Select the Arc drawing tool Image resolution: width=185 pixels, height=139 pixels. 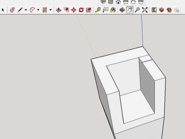click(x=32, y=10)
